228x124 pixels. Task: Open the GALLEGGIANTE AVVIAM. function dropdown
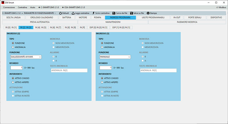click(x=26, y=57)
